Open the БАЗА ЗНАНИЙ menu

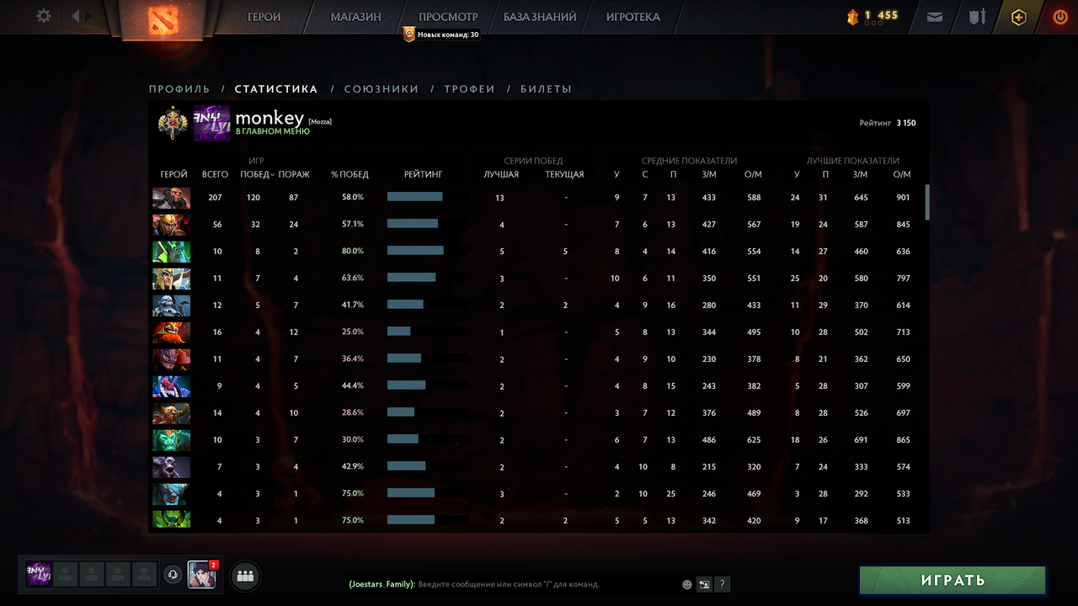tap(540, 17)
